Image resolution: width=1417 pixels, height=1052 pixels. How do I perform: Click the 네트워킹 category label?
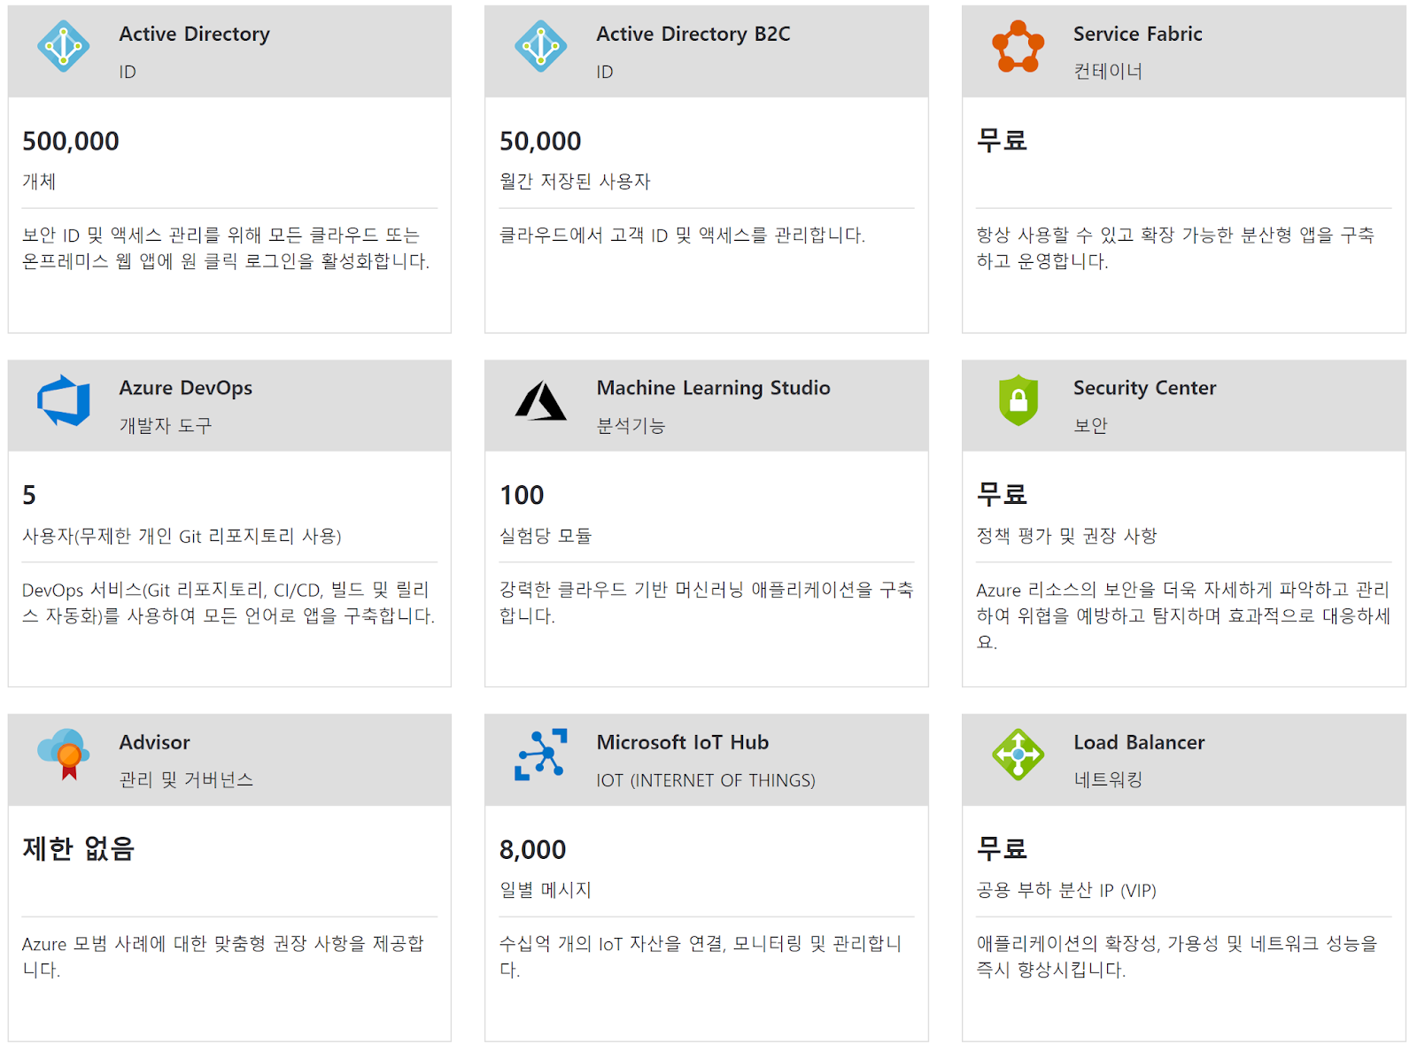(1108, 779)
